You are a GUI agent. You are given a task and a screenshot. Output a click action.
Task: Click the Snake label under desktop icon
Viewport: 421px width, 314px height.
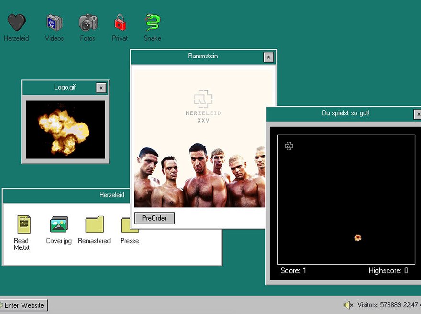(x=153, y=38)
